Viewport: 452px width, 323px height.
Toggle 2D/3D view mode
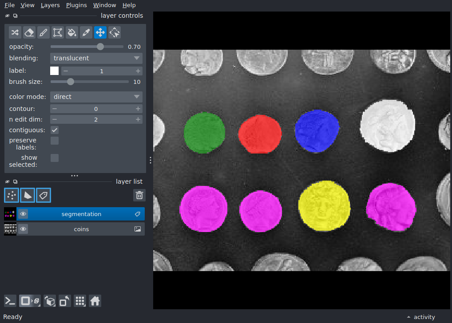click(30, 301)
